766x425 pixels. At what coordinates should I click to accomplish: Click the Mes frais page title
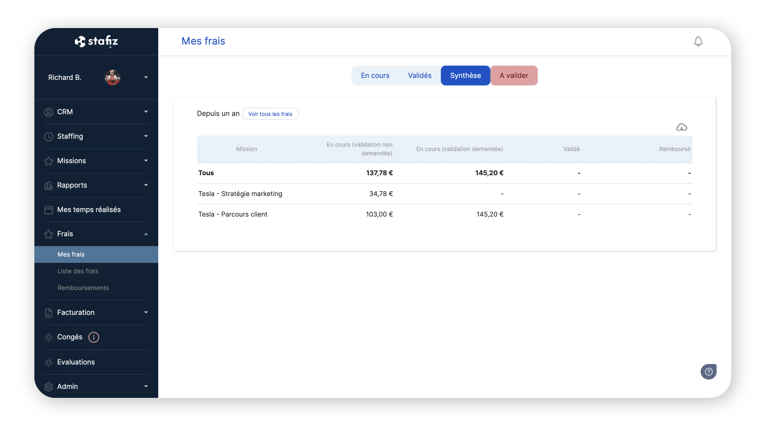point(203,41)
